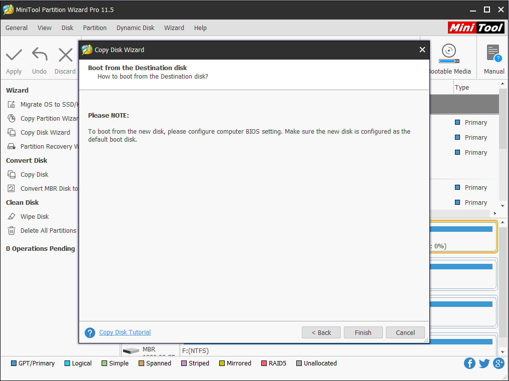
Task: Open the Wizard menu
Action: (174, 28)
